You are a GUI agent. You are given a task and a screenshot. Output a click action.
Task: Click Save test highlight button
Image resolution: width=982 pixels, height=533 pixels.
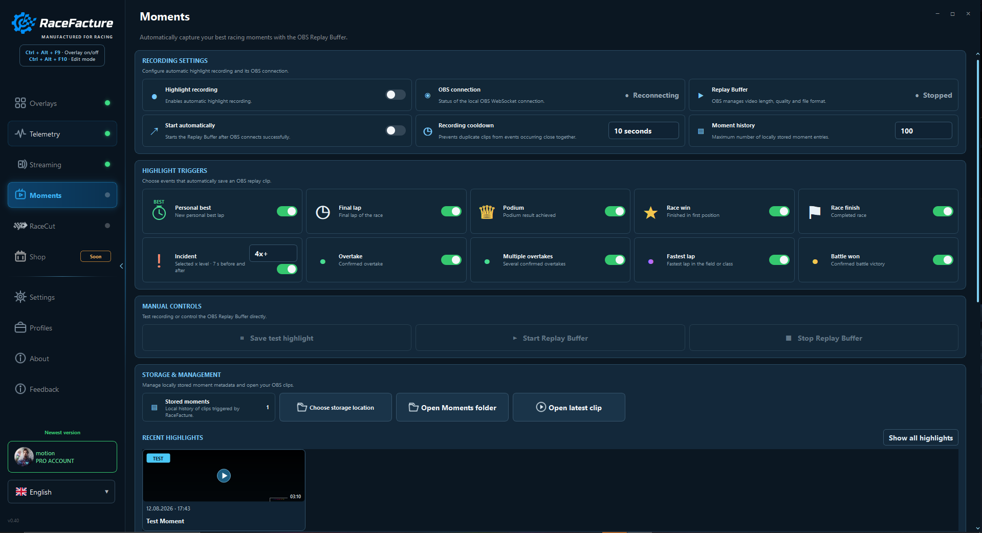pyautogui.click(x=277, y=338)
